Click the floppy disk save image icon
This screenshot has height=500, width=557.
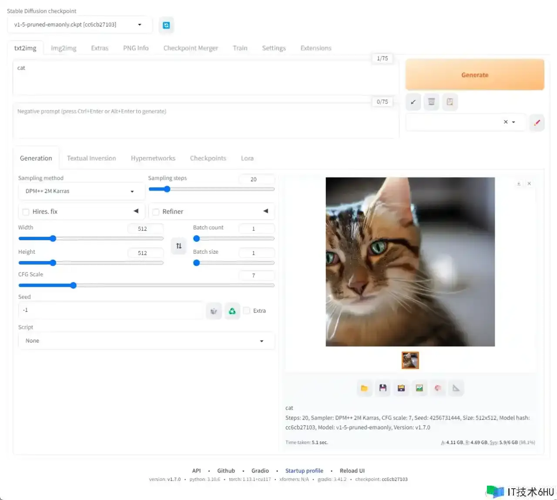pyautogui.click(x=383, y=388)
